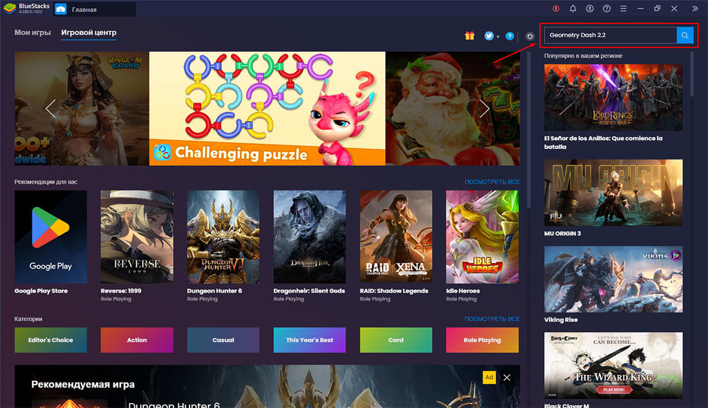This screenshot has width=708, height=408.
Task: Click the blue magnifier search button
Action: click(685, 35)
